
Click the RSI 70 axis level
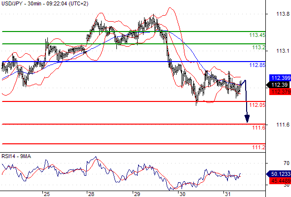click(287, 163)
